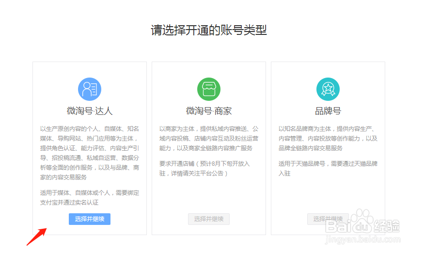Select the 微淘号·达人 card title
424x254 pixels.
[90, 111]
